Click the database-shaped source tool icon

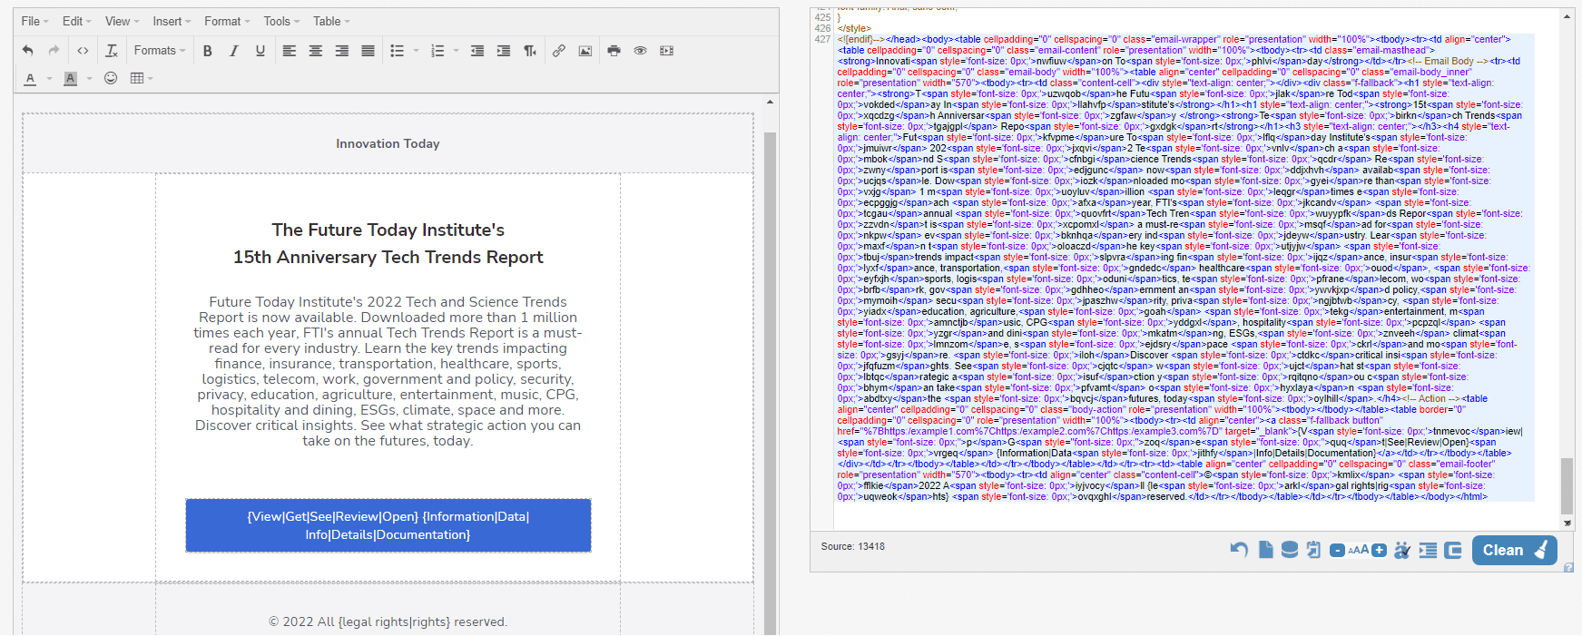pos(1289,550)
